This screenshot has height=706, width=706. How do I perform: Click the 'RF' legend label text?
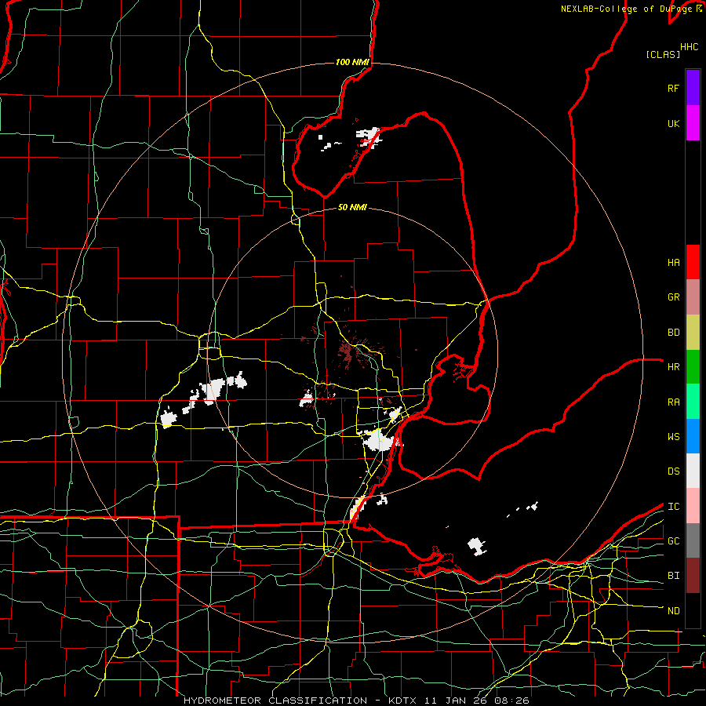click(673, 88)
